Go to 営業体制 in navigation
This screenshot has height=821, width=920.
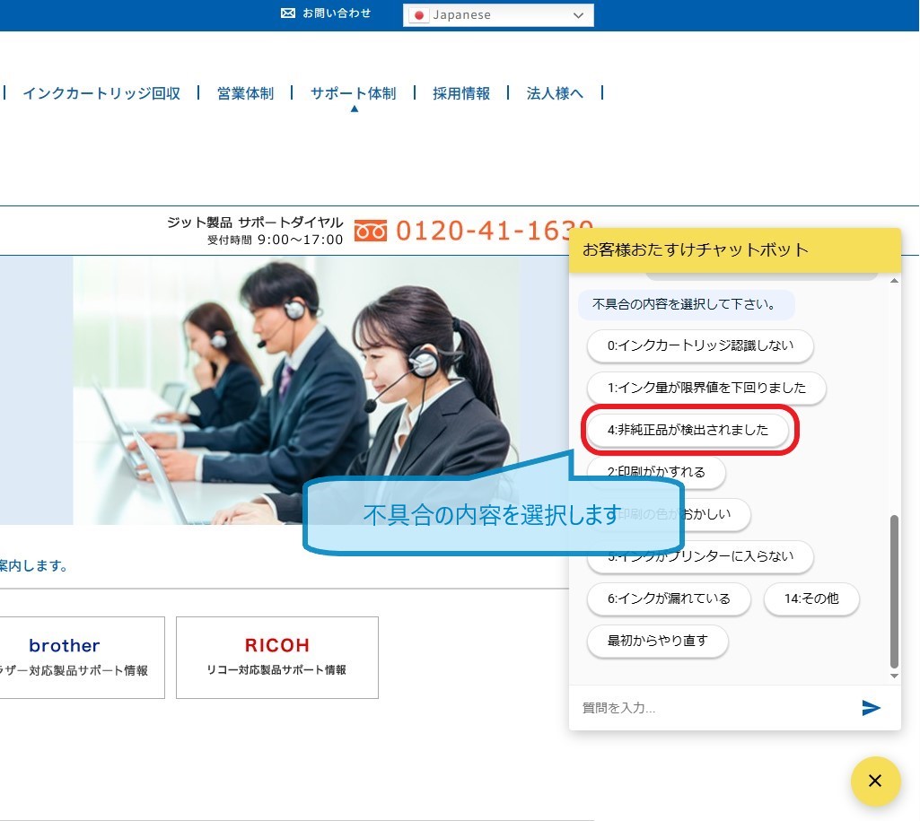click(245, 93)
